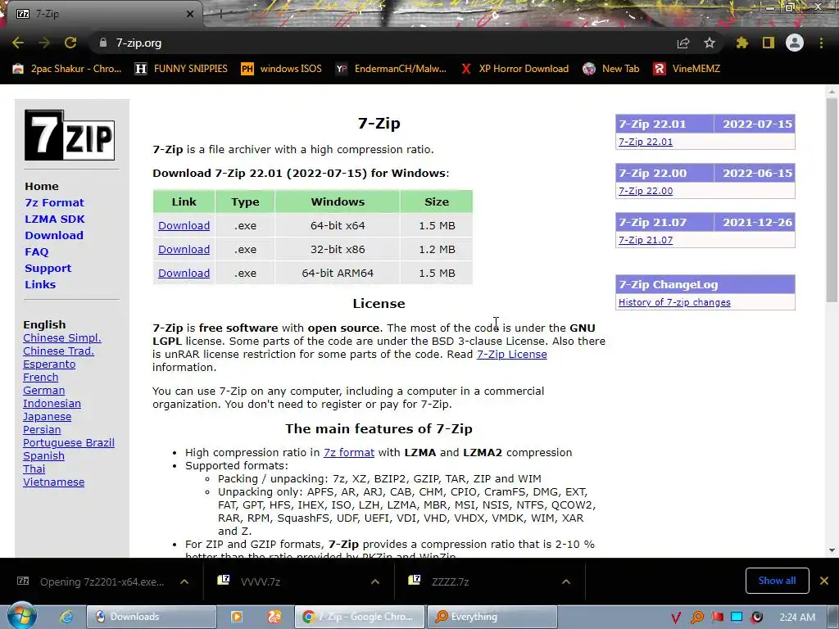Open the Download page from sidebar

point(54,235)
